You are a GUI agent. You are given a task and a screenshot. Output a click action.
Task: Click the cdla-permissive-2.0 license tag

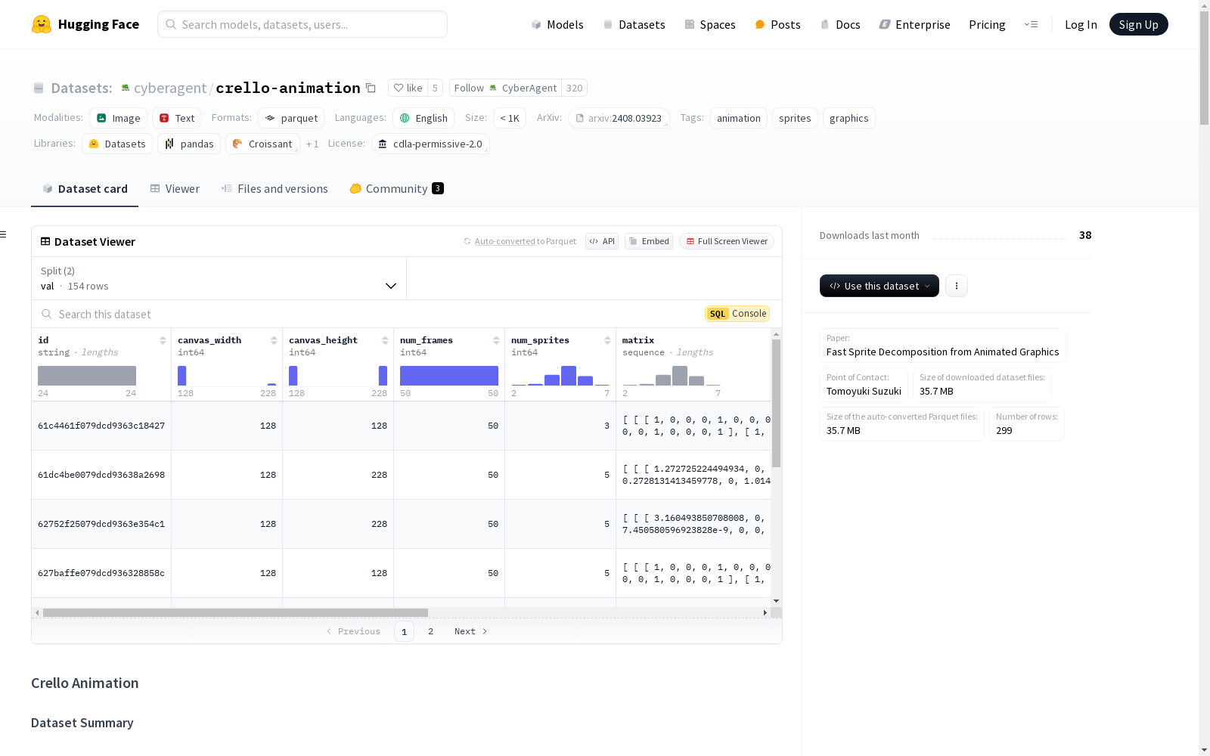pos(430,144)
